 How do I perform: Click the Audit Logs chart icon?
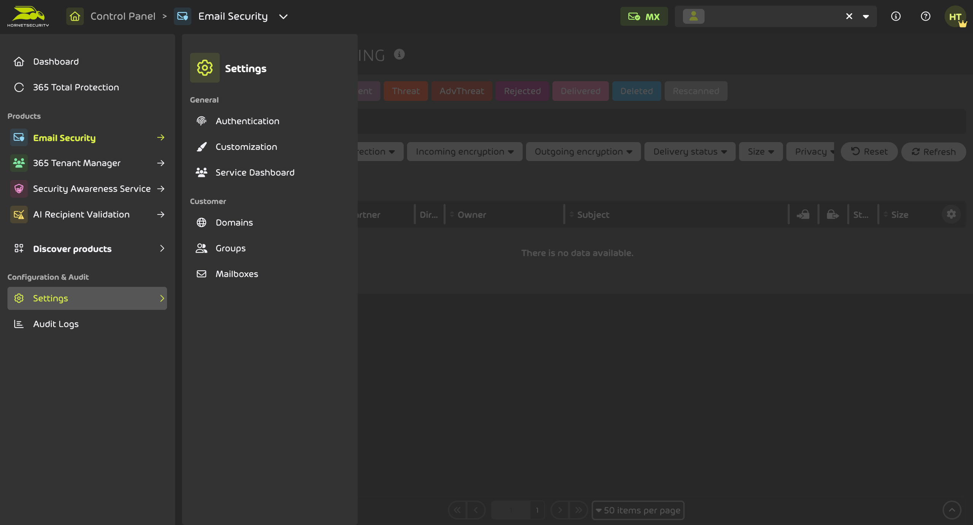[19, 324]
